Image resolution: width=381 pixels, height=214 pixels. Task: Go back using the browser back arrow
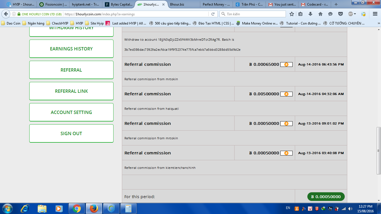coord(6,14)
